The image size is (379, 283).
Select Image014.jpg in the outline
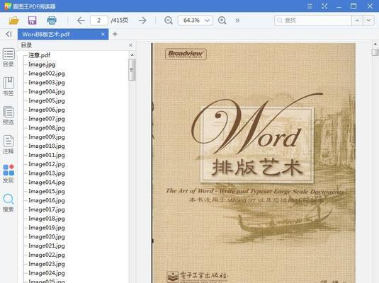[47, 183]
